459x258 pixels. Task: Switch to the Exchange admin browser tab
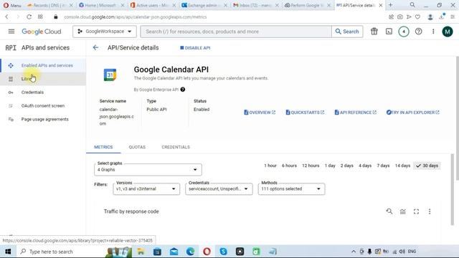204,5
